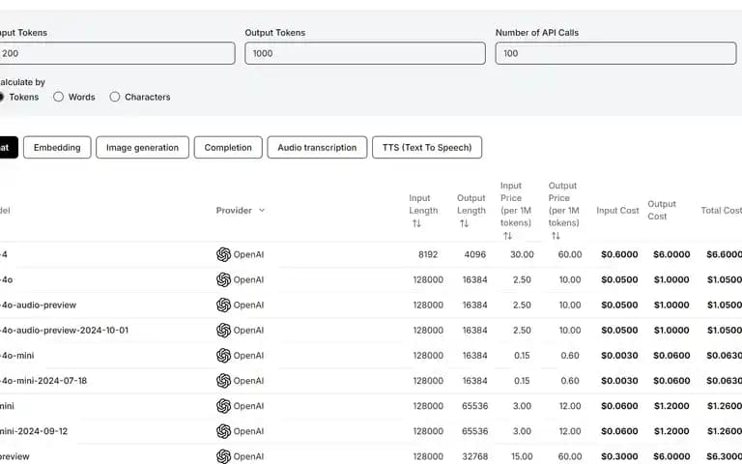
Task: Open the Completion tab
Action: (x=228, y=147)
